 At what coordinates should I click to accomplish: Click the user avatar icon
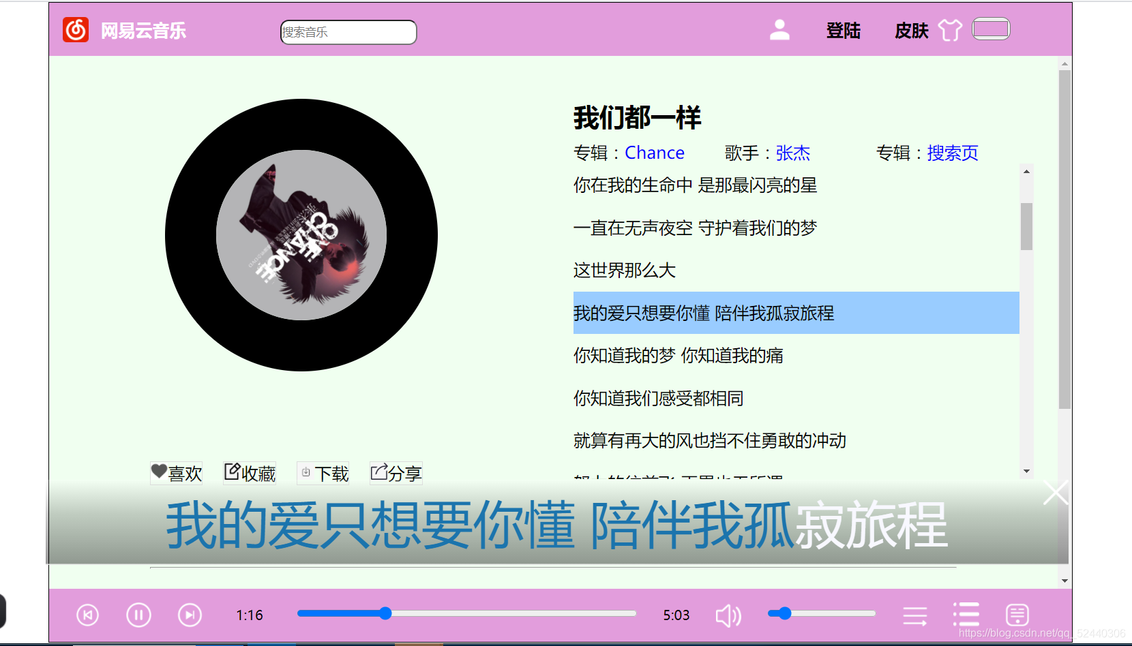click(x=779, y=30)
